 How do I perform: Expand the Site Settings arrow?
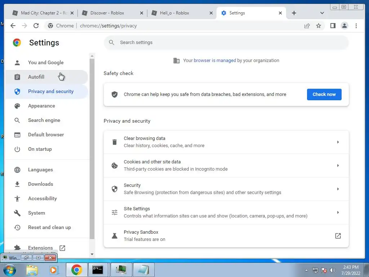338,212
